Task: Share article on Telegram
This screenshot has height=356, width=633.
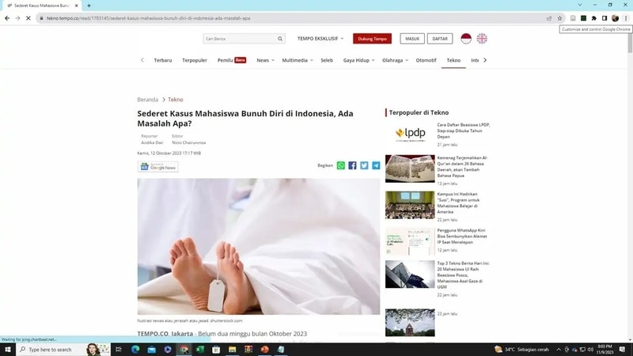Action: coord(376,165)
